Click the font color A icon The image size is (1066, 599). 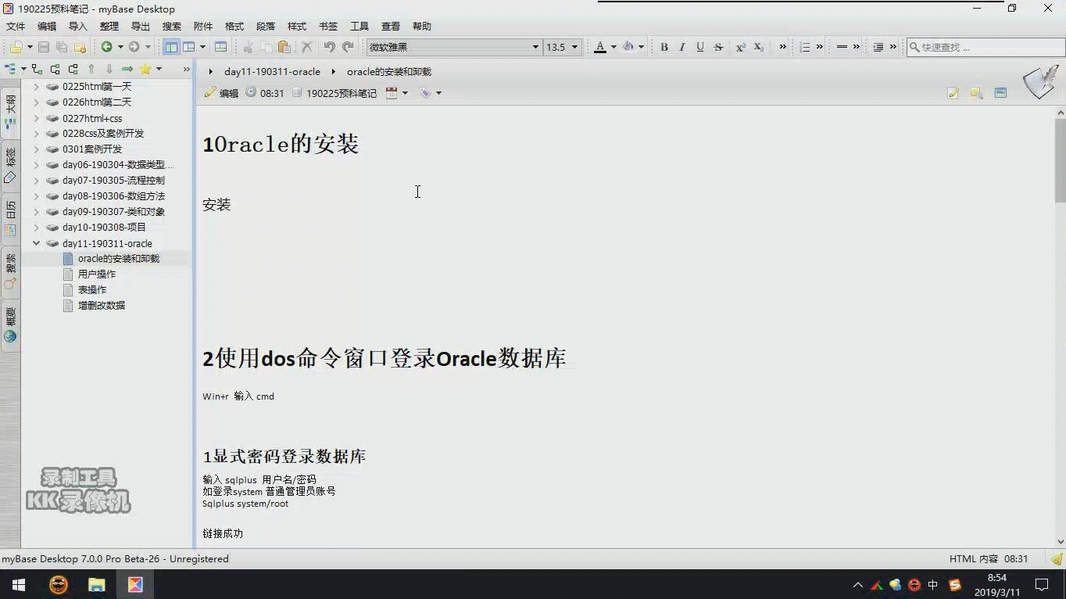(599, 47)
